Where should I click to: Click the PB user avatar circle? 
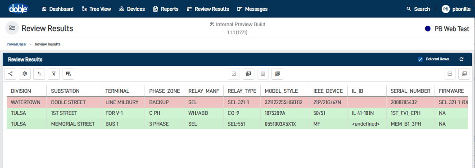coord(446,9)
